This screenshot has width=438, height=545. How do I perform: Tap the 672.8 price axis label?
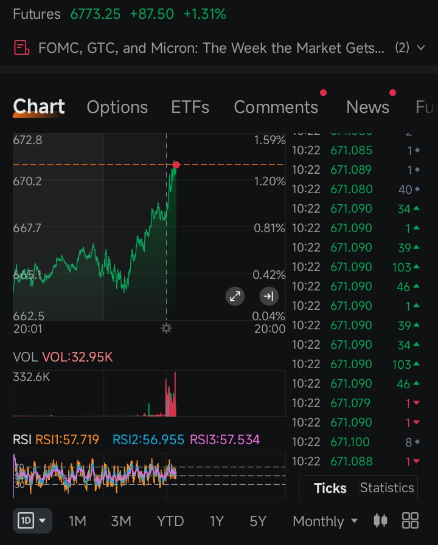tap(27, 140)
